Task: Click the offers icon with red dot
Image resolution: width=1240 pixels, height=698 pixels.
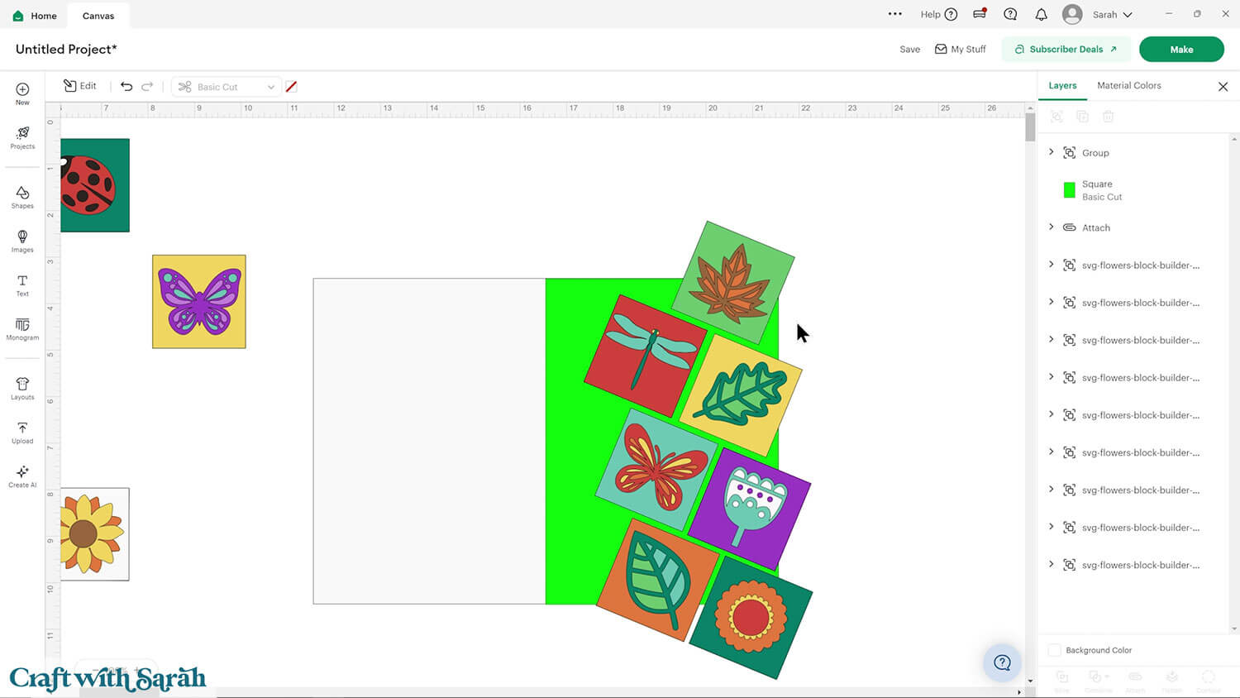Action: [980, 14]
